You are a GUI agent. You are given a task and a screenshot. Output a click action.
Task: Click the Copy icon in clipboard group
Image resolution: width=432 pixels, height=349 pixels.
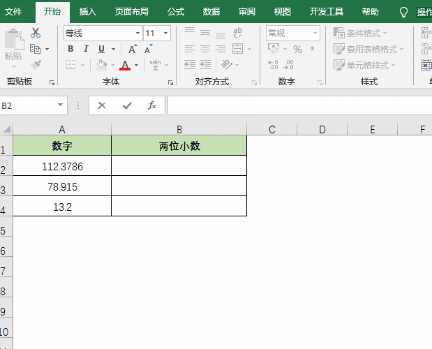pos(36,49)
